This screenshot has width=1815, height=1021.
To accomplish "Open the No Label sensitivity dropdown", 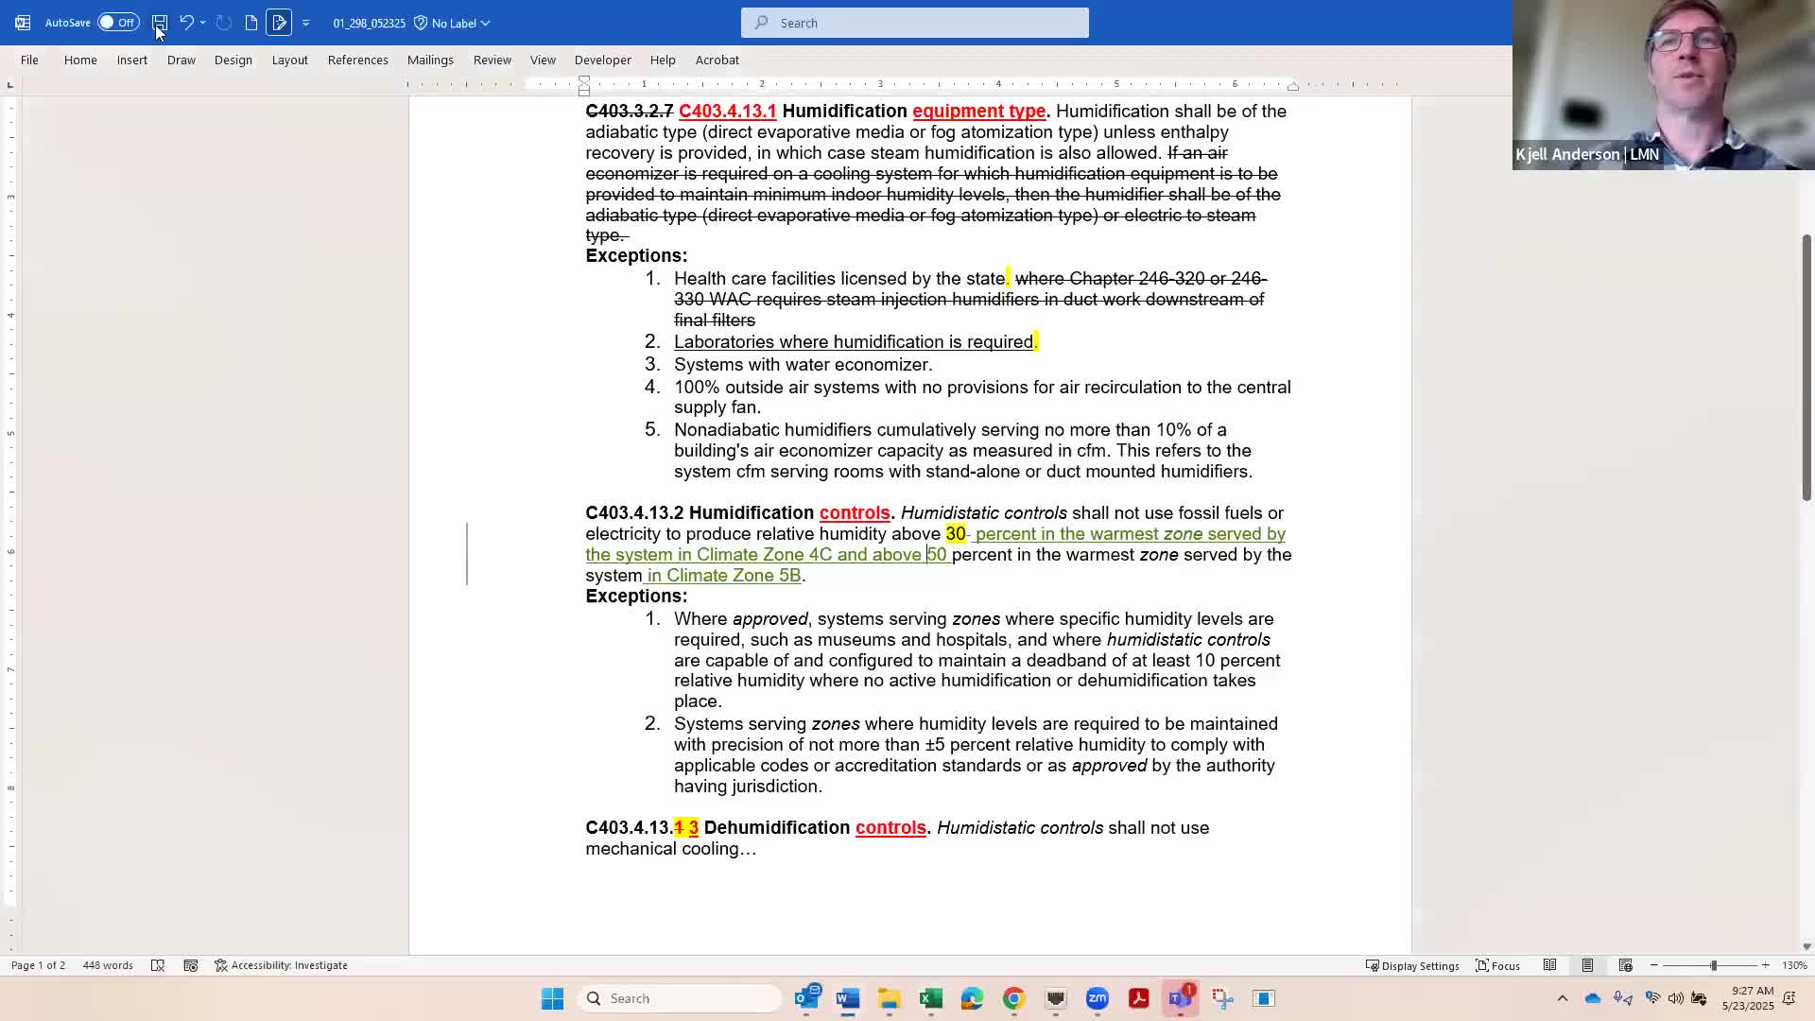I will tap(453, 23).
